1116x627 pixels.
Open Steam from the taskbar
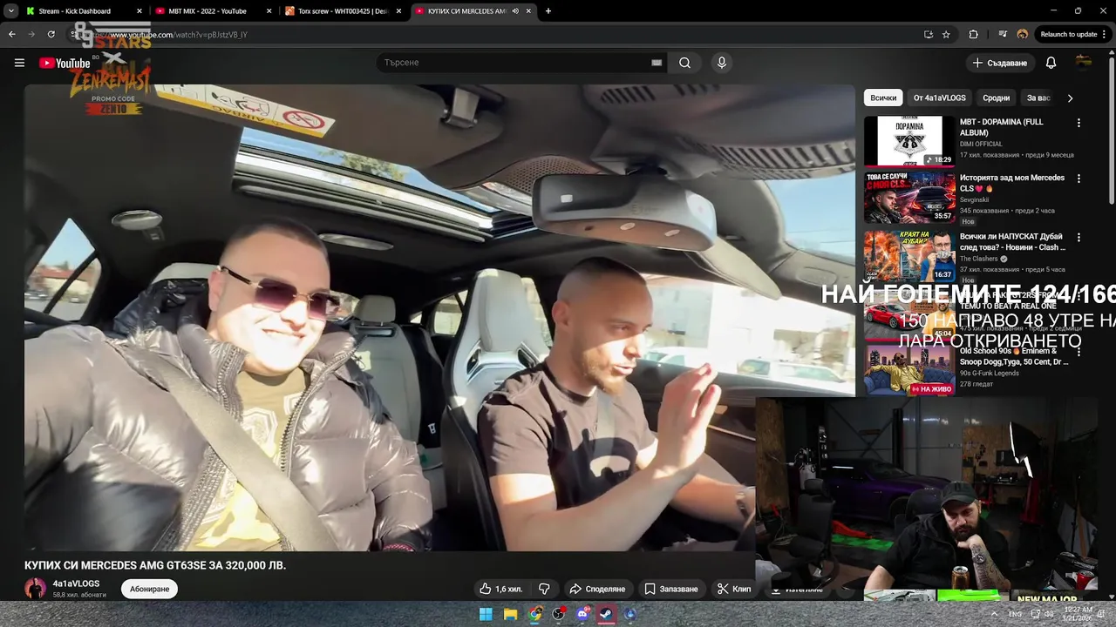(x=606, y=614)
